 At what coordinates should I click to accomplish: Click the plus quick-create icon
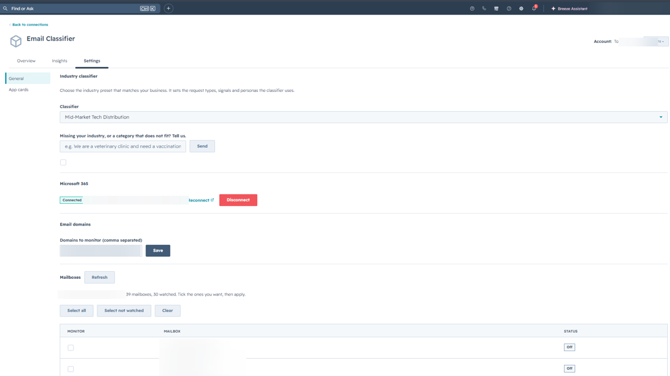click(x=169, y=9)
